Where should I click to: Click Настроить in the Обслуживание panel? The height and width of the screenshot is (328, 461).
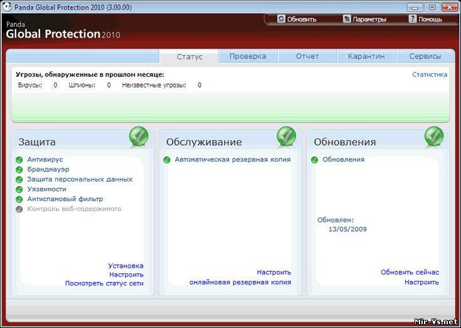pos(274,273)
